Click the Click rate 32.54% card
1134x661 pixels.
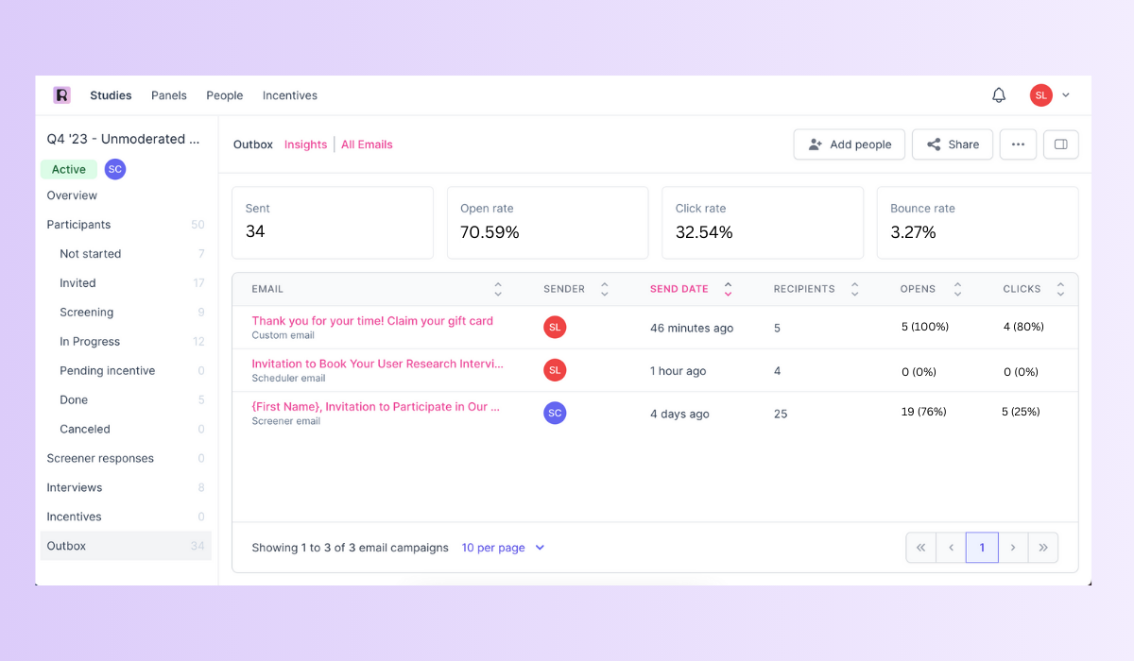click(763, 223)
